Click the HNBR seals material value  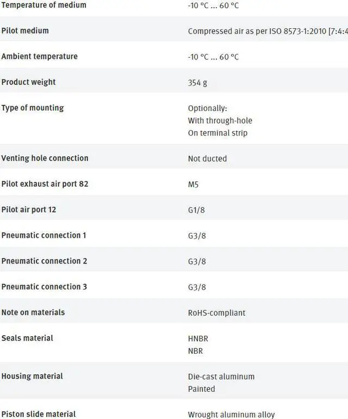pos(198,338)
